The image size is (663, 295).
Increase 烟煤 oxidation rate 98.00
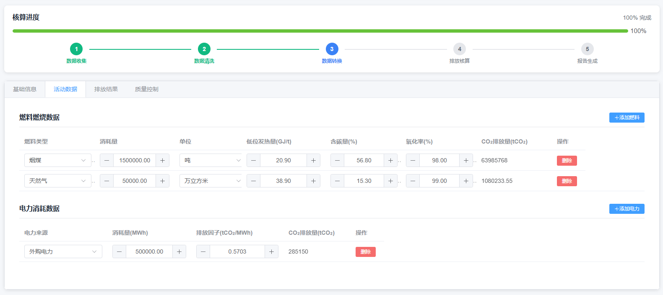click(466, 160)
